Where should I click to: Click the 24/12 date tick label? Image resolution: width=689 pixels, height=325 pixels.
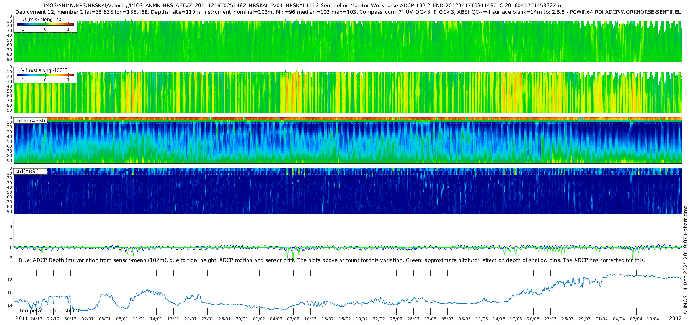(36, 319)
